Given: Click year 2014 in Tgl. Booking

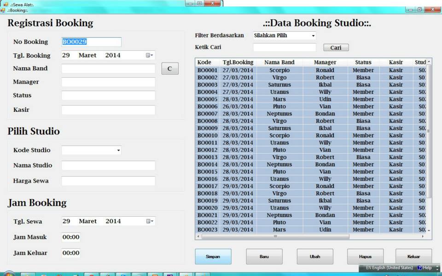Looking at the screenshot, I should (113, 56).
